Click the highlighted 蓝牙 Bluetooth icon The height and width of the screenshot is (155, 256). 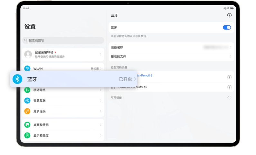click(17, 79)
